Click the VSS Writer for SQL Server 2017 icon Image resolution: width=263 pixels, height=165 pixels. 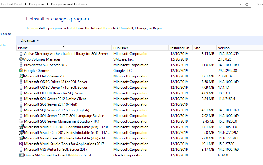pos(21,150)
